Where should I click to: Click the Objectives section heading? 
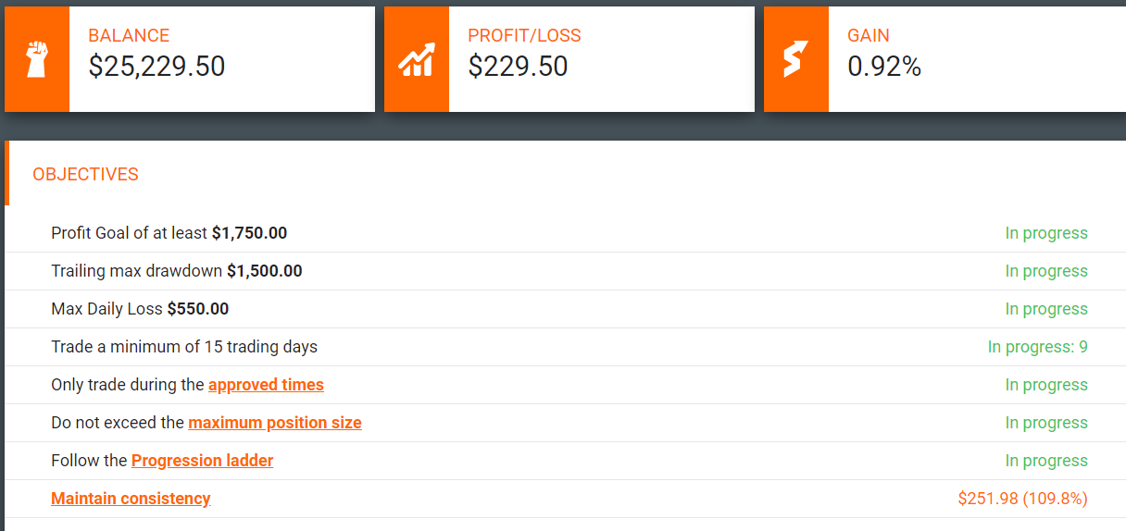click(85, 175)
